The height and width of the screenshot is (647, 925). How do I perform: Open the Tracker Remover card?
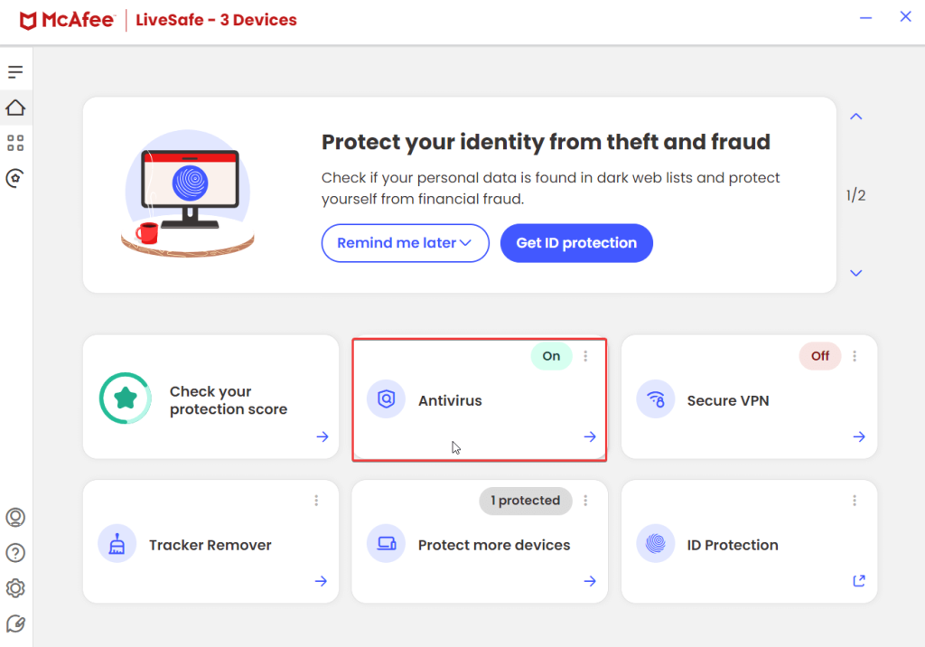coord(210,541)
